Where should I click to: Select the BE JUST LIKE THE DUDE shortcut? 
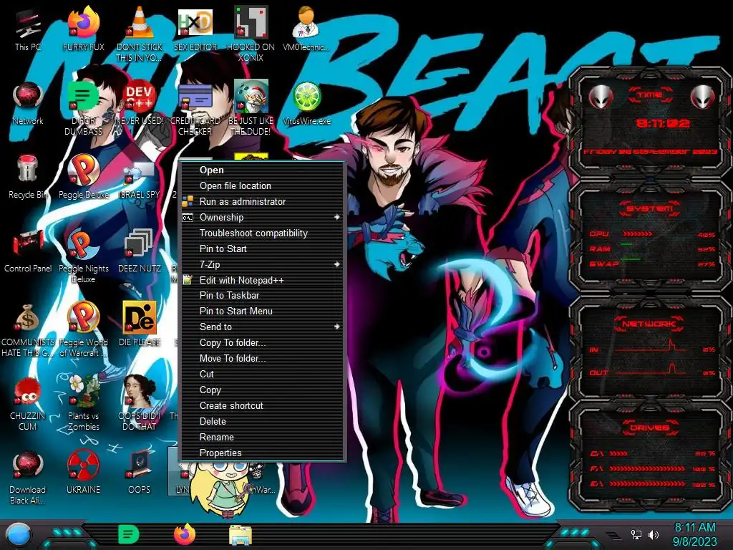point(251,107)
